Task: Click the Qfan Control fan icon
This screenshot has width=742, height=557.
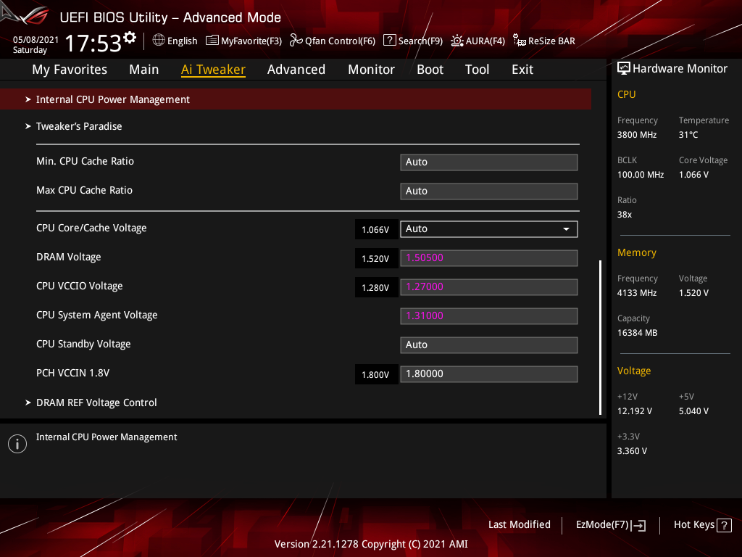Action: pyautogui.click(x=296, y=41)
